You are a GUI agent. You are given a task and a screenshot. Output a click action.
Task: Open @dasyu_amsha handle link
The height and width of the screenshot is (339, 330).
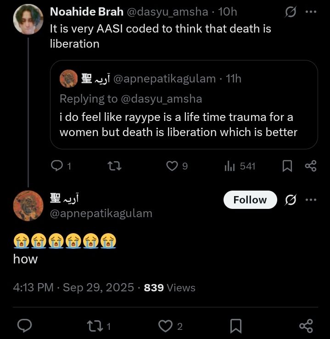[x=166, y=12]
